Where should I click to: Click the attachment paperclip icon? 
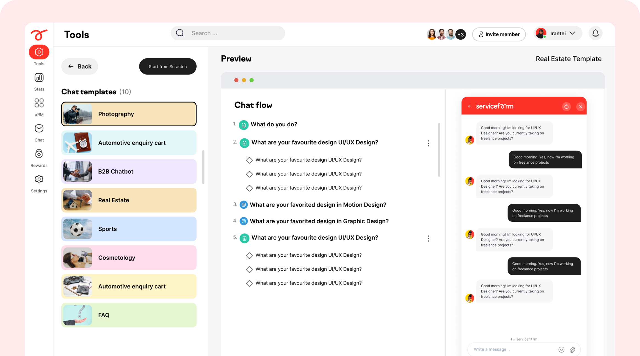point(572,349)
